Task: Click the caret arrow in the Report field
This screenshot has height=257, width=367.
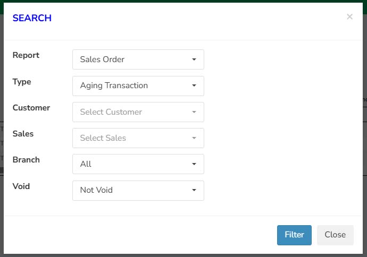Action: (194, 59)
